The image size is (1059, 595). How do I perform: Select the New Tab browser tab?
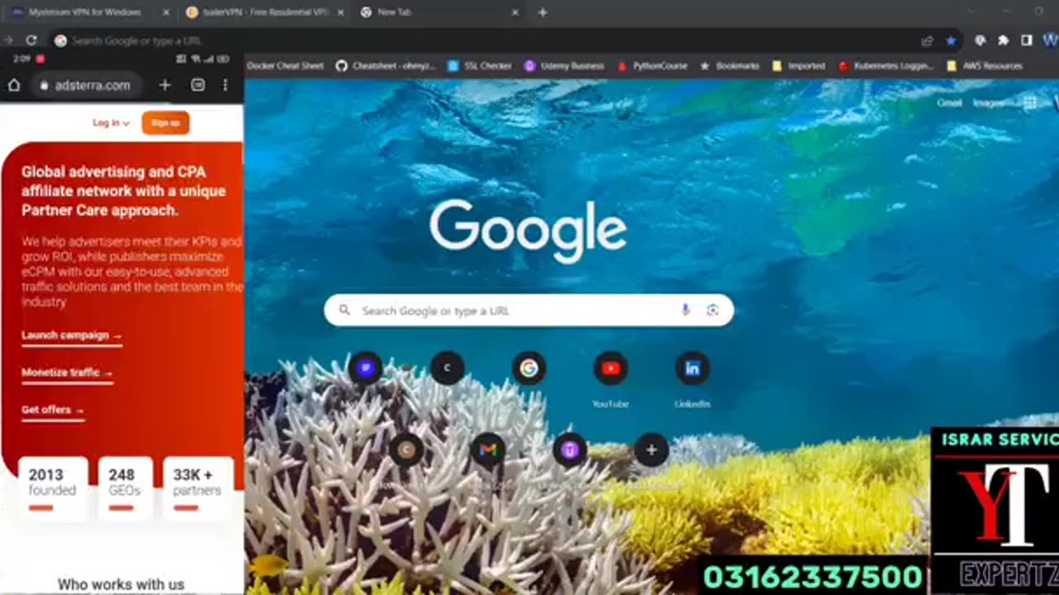tap(438, 12)
